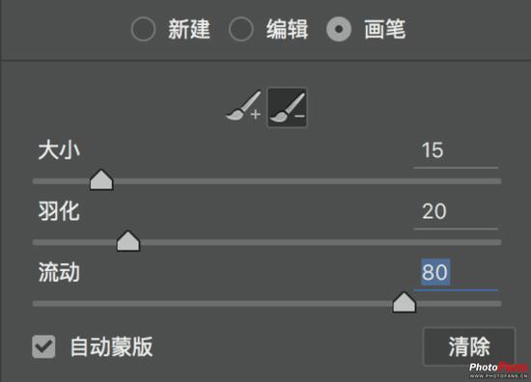531x382 pixels.
Task: Click the 羽化 slider handle
Action: 128,241
